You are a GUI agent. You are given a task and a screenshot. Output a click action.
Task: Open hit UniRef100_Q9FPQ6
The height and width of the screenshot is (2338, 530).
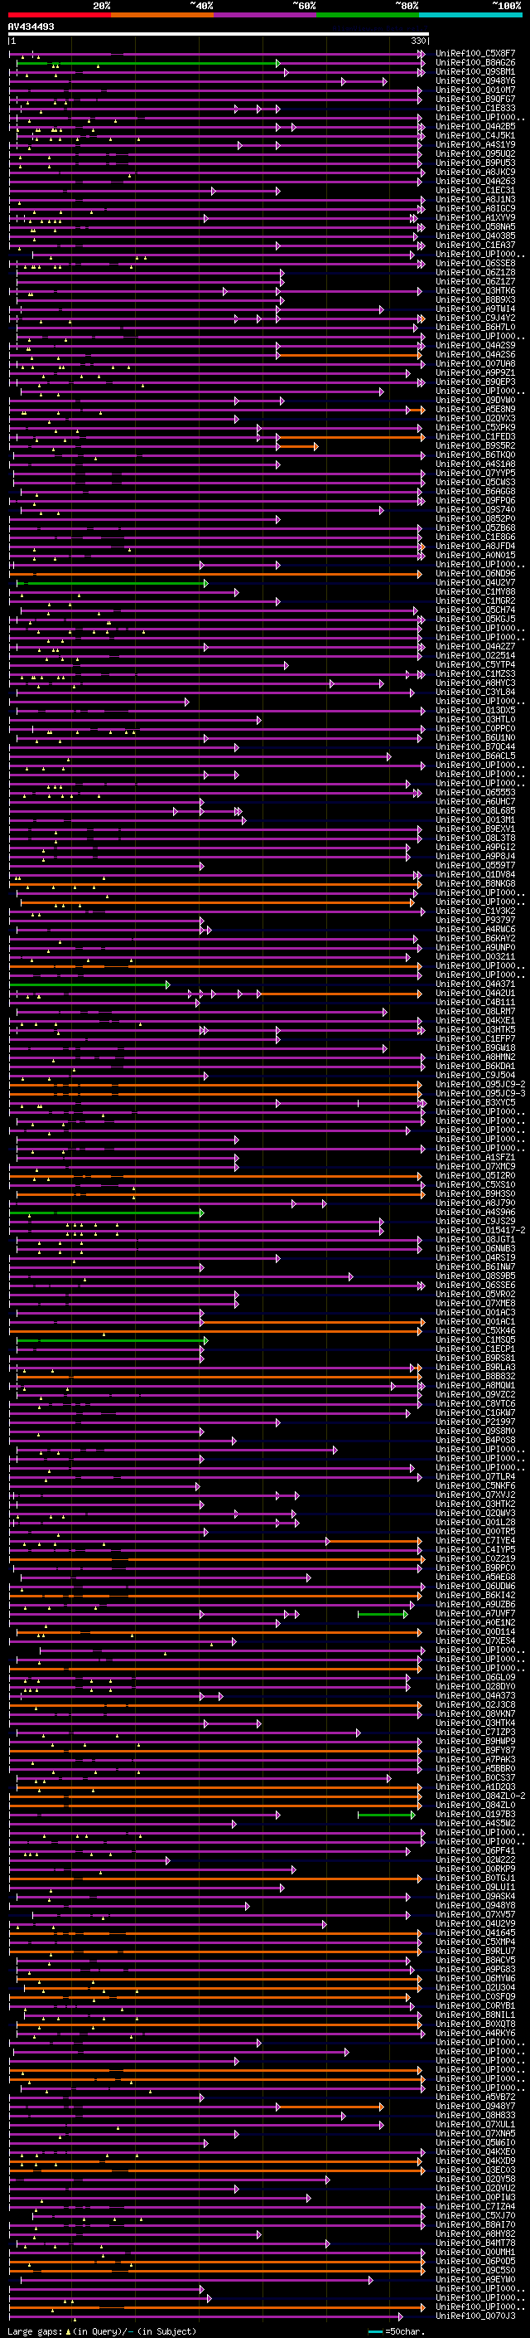475,501
